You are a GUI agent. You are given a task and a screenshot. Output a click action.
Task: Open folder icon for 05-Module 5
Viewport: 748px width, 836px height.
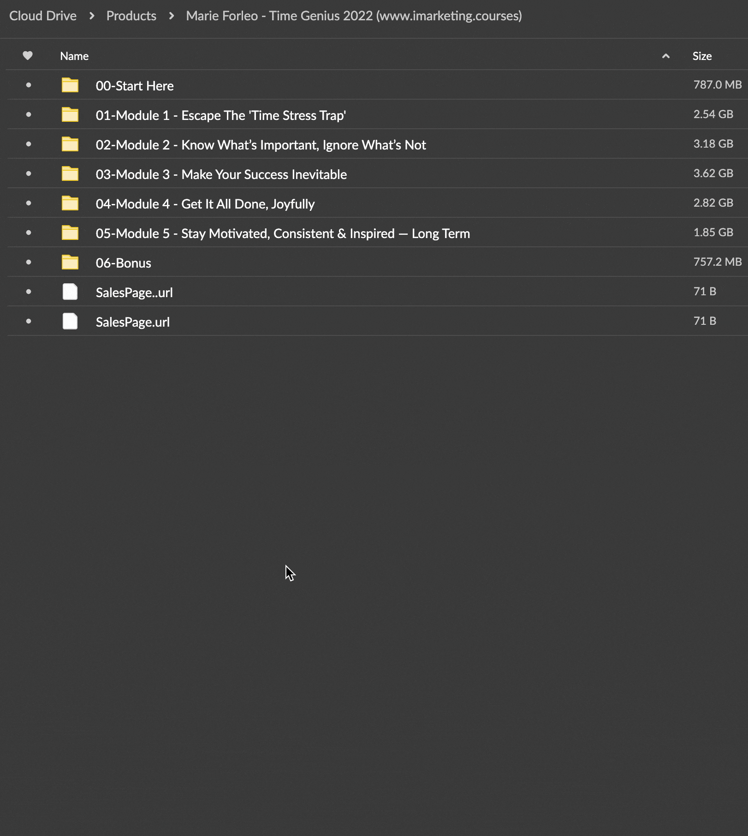point(70,233)
